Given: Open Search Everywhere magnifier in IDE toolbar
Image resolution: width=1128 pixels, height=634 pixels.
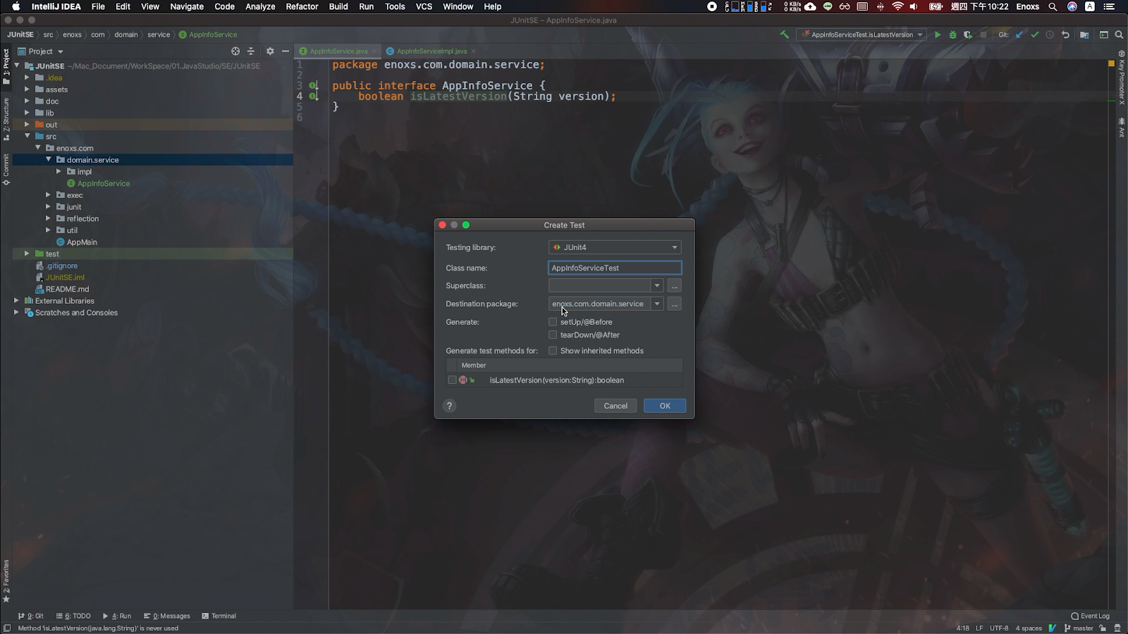Looking at the screenshot, I should [1119, 35].
